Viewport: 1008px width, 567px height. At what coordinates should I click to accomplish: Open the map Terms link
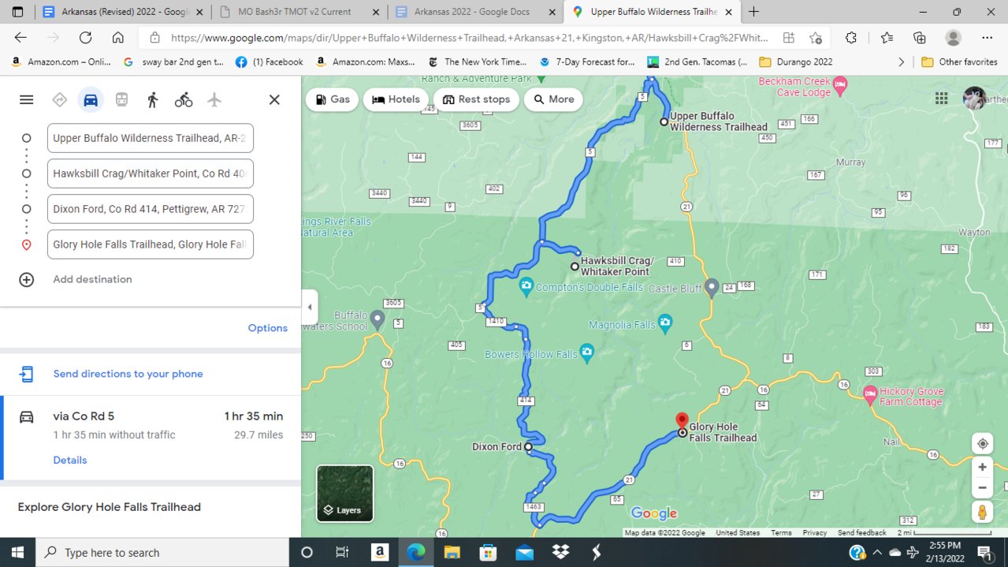point(781,533)
